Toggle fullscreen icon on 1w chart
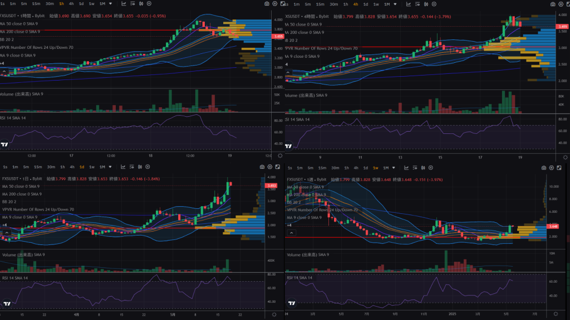The width and height of the screenshot is (570, 320). (559, 168)
